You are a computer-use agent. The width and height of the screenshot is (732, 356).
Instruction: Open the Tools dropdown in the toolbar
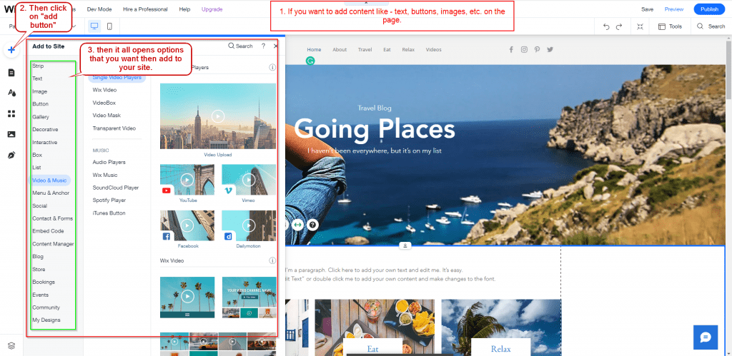point(670,26)
